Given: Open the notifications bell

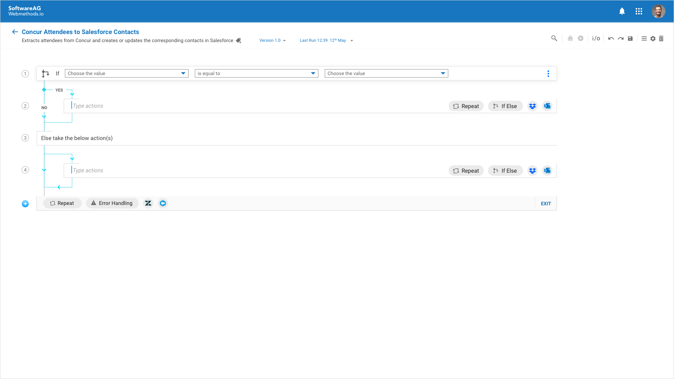Looking at the screenshot, I should [622, 11].
